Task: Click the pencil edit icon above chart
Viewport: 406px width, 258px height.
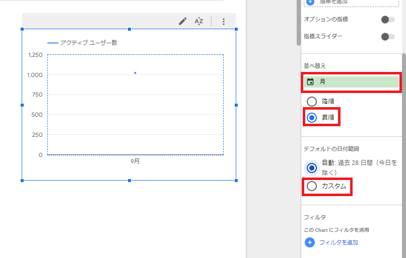Action: coord(183,21)
